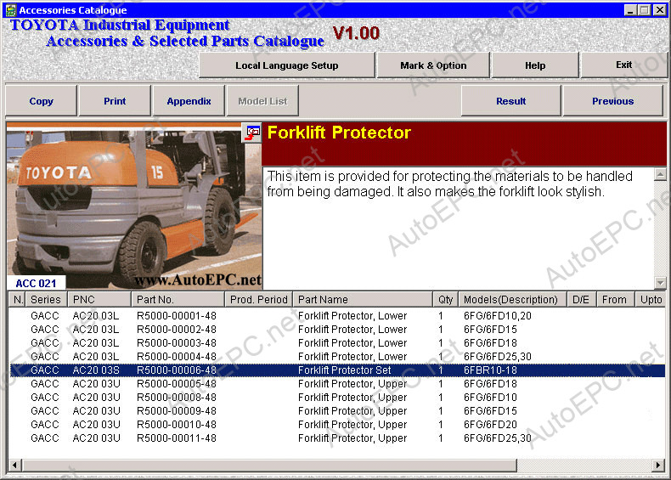Open the Mark & Option dialog

pyautogui.click(x=433, y=65)
